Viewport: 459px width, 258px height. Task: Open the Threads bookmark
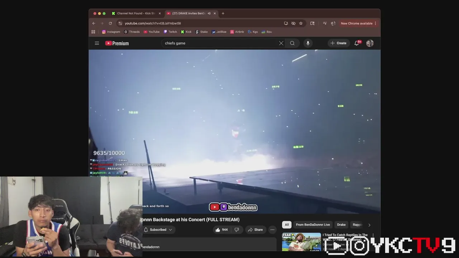[132, 32]
